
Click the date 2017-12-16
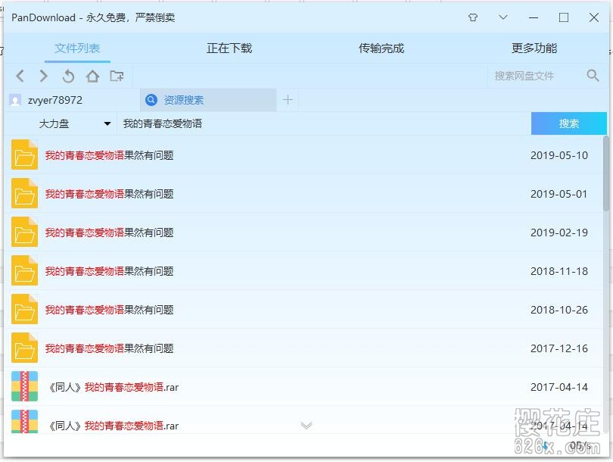point(559,348)
